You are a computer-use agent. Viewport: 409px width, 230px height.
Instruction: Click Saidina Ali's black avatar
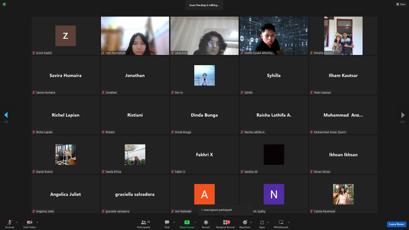[274, 155]
